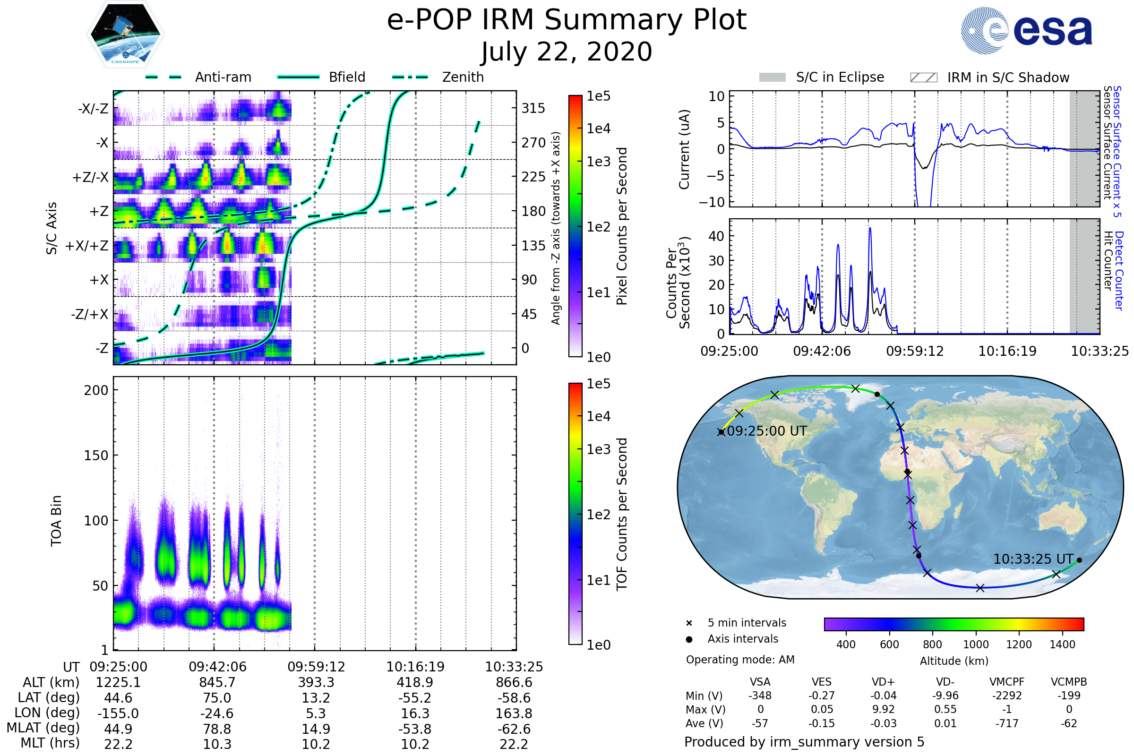Click the Bfield solid legend line
Viewport: 1134px width, 756px height.
pyautogui.click(x=298, y=77)
